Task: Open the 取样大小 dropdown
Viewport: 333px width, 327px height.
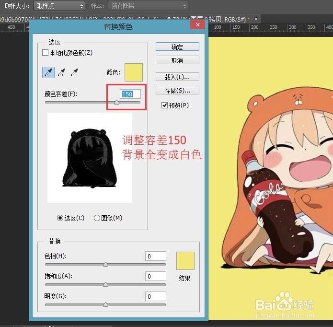Action: pyautogui.click(x=59, y=6)
